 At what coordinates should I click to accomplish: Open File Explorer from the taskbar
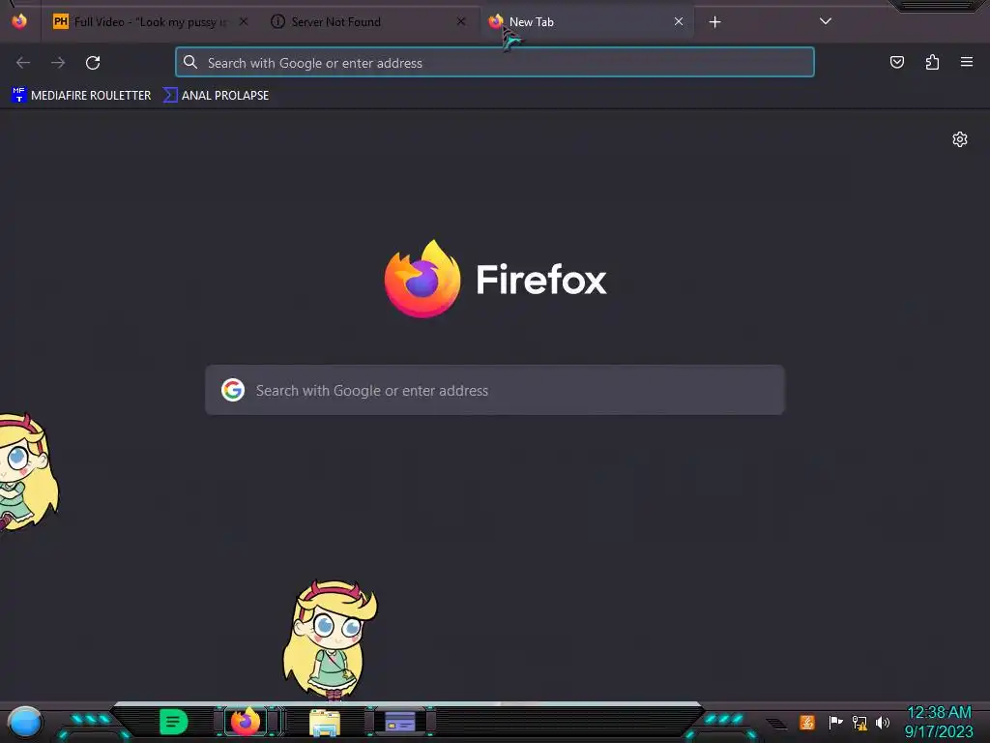[325, 722]
